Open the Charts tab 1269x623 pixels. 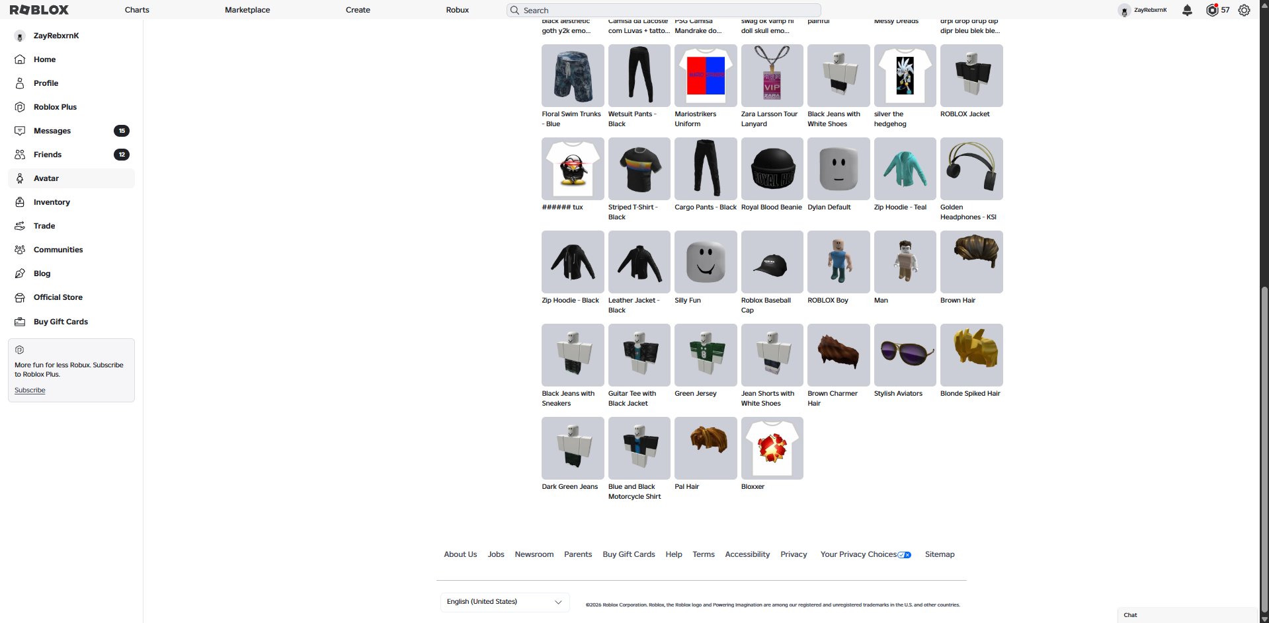137,10
